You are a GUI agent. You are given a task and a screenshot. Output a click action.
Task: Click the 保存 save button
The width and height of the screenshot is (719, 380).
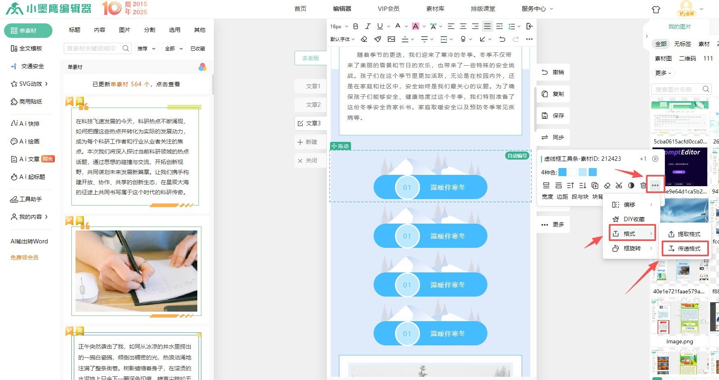click(x=553, y=116)
